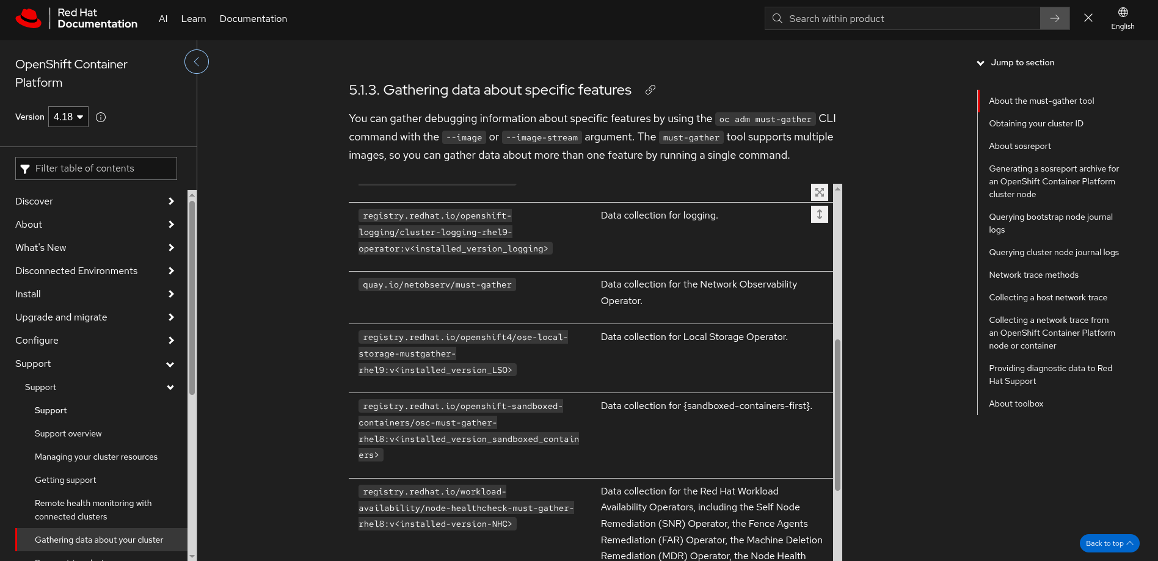Collapse the sidebar with the round arrow button

[197, 62]
